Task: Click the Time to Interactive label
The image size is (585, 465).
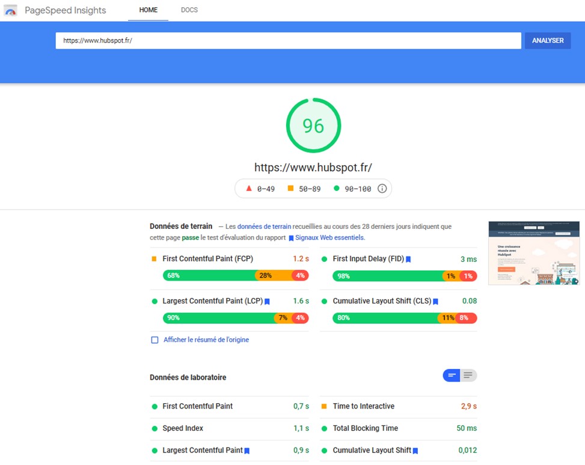Action: click(363, 406)
